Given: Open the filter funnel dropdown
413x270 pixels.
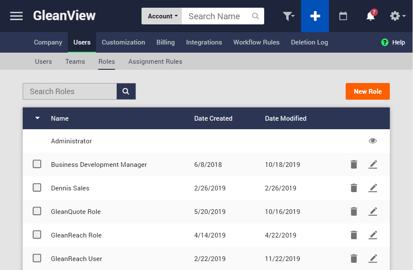Looking at the screenshot, I should (289, 16).
